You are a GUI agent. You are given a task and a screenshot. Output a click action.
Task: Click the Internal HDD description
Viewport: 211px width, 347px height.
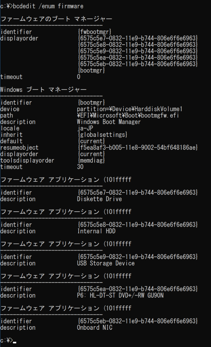point(96,231)
